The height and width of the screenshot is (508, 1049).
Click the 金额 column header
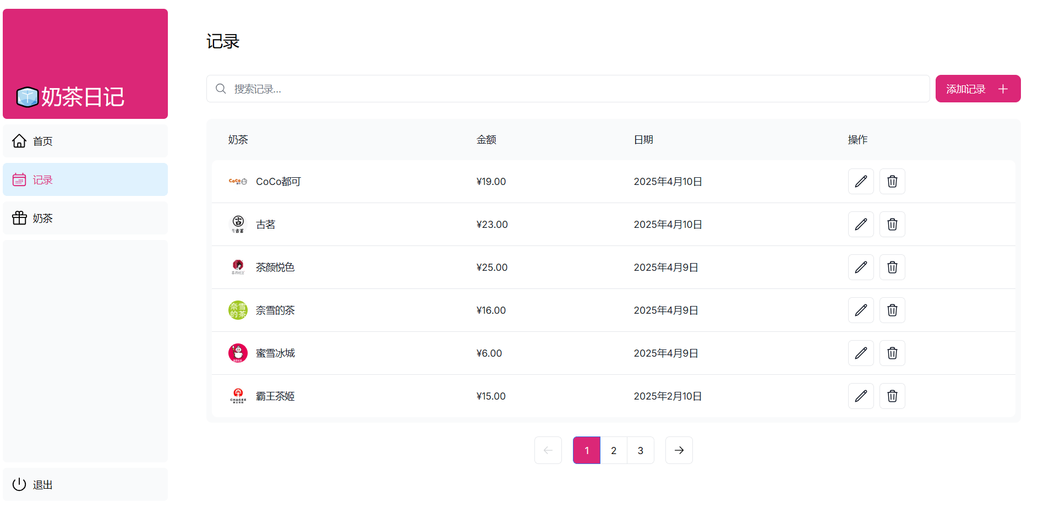(487, 140)
